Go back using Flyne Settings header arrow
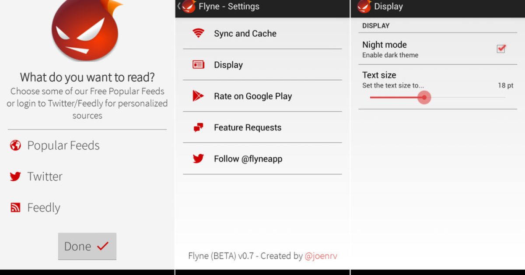Viewport: 525px width, 275px height. [179, 6]
